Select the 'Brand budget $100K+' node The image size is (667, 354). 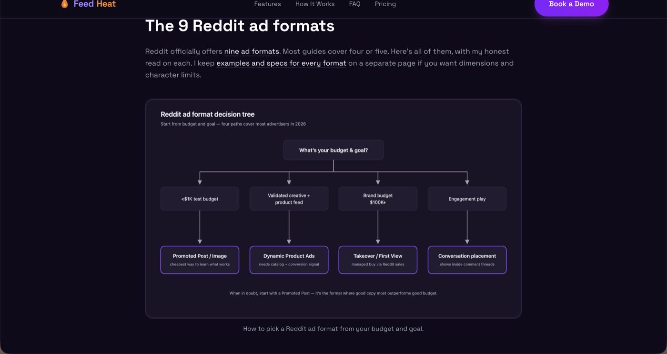click(x=378, y=199)
